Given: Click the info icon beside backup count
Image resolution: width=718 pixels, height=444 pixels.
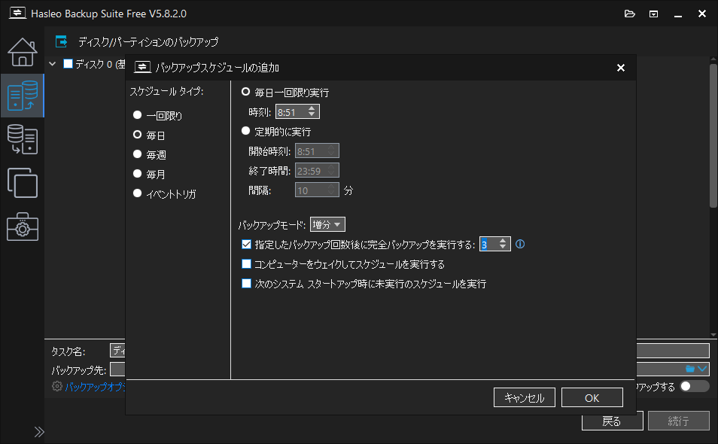Looking at the screenshot, I should [x=520, y=244].
